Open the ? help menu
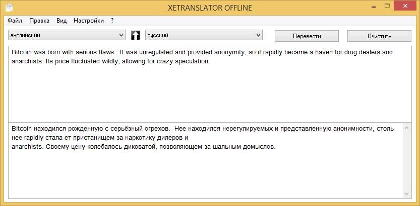Screen dimensions: 420x206 click(112, 21)
